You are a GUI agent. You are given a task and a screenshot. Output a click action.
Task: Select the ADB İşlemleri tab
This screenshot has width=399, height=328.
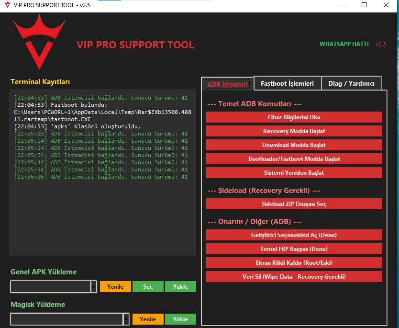(x=227, y=84)
